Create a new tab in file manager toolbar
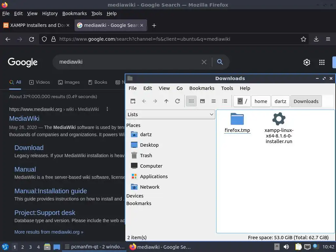This screenshot has height=252, width=336. point(133,101)
